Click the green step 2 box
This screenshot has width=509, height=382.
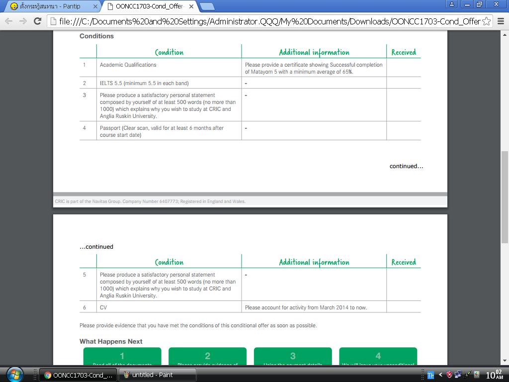pos(207,356)
